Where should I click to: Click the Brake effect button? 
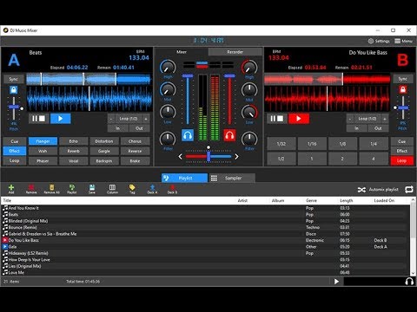(x=135, y=161)
